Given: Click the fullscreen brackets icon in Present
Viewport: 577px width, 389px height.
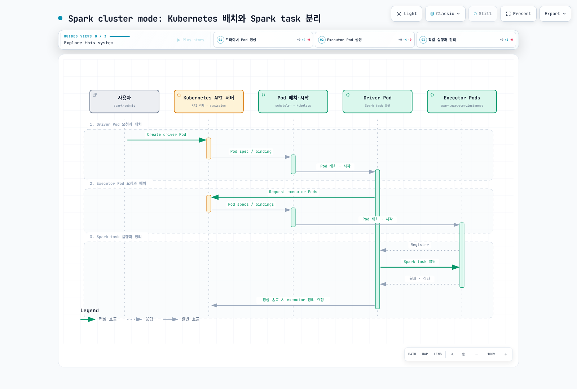Looking at the screenshot, I should pos(508,14).
